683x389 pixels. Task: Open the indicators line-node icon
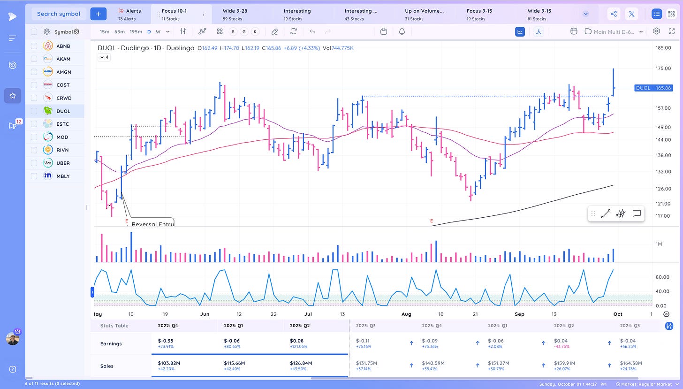(x=202, y=31)
